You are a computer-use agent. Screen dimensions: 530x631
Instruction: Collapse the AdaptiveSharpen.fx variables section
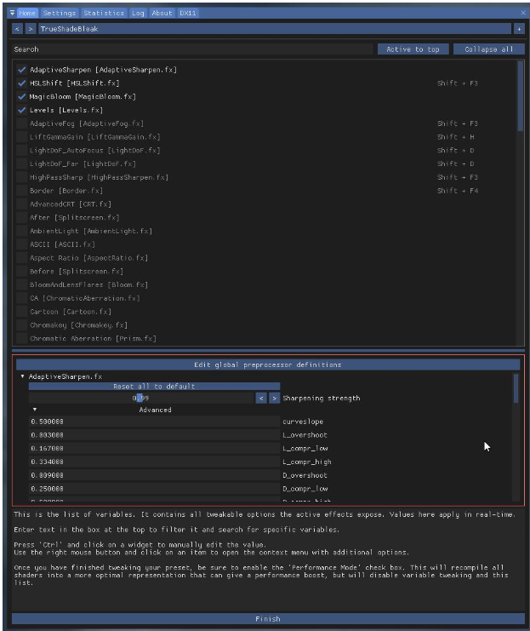(23, 376)
